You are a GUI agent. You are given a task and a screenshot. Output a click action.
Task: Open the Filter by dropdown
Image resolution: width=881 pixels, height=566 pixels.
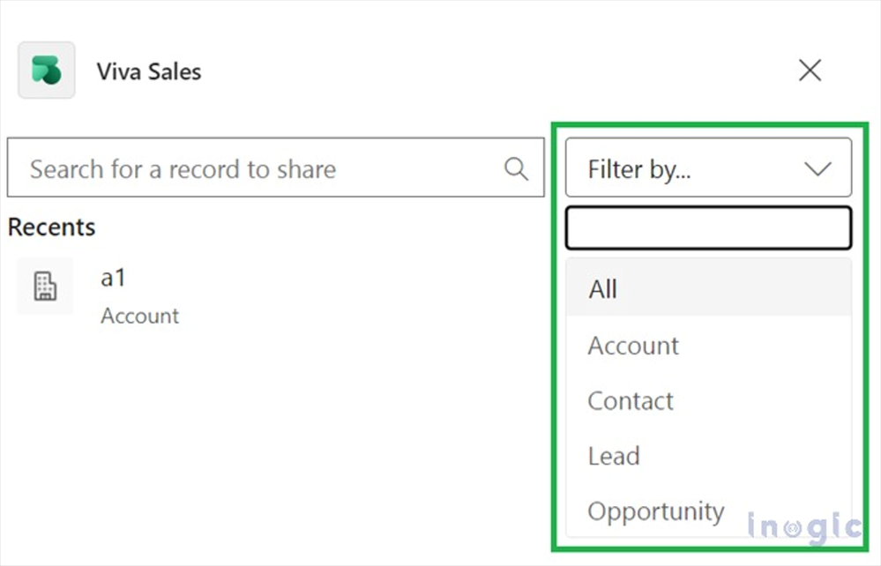pos(708,168)
